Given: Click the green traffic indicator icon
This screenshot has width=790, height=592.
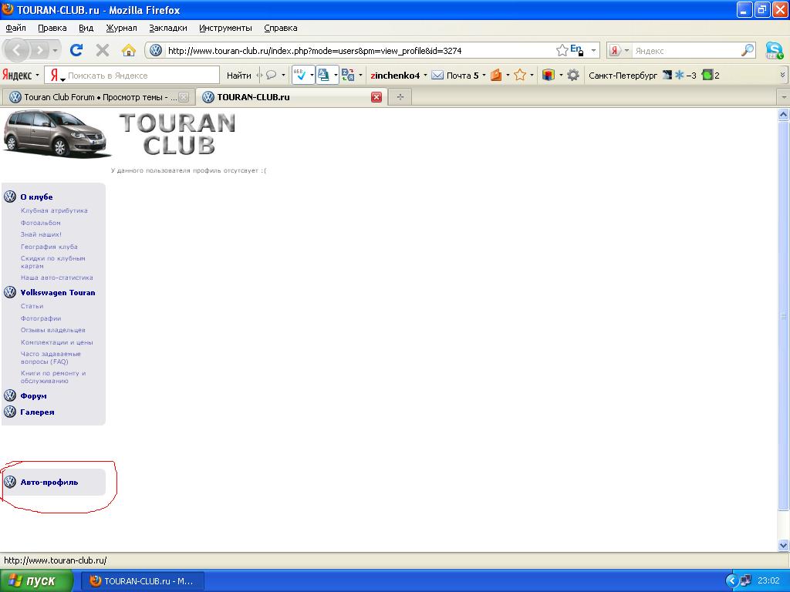Looking at the screenshot, I should 707,76.
